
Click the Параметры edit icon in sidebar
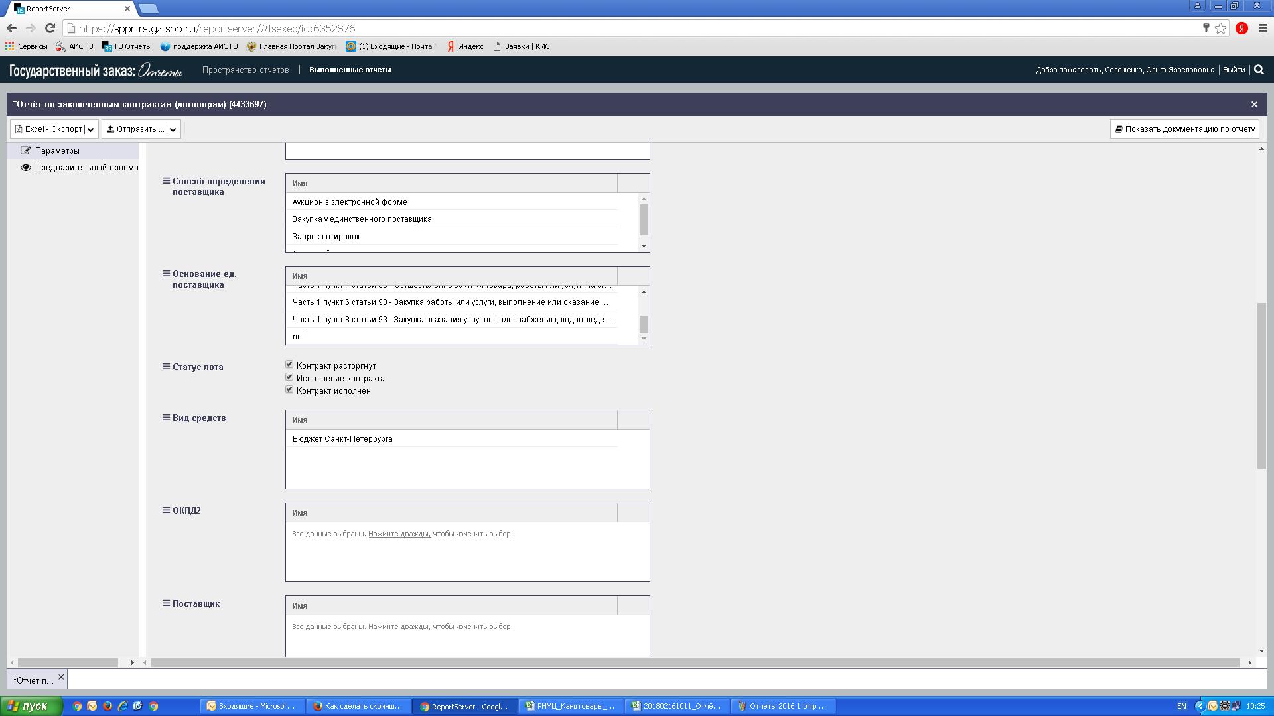click(x=26, y=150)
